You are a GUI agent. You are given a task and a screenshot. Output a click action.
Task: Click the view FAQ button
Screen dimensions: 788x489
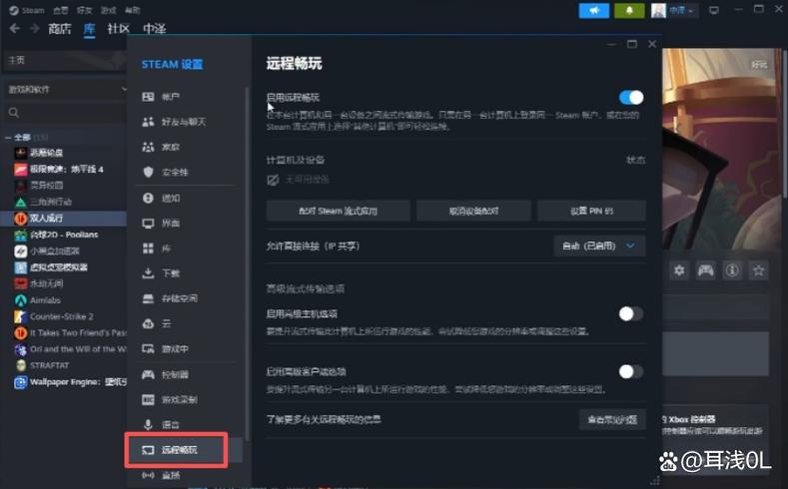[612, 419]
